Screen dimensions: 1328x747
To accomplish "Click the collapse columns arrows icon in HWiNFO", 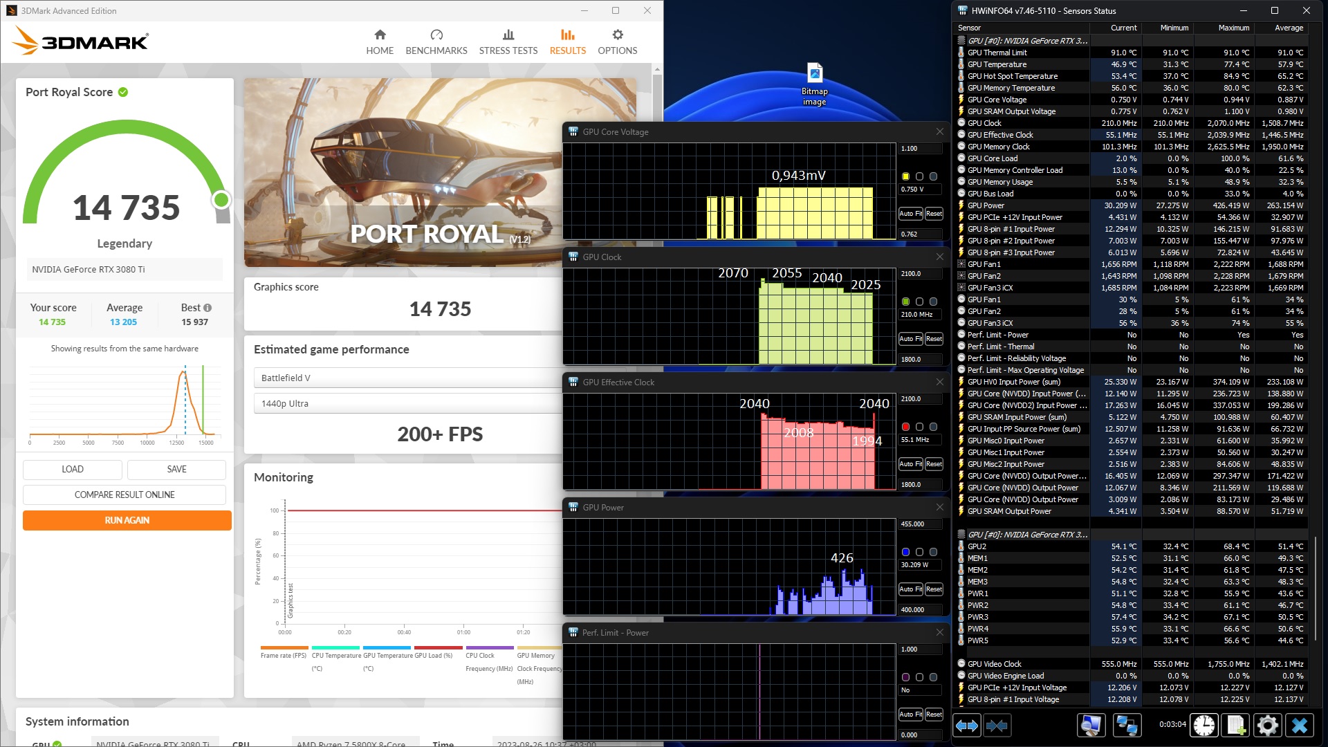I will [x=997, y=725].
